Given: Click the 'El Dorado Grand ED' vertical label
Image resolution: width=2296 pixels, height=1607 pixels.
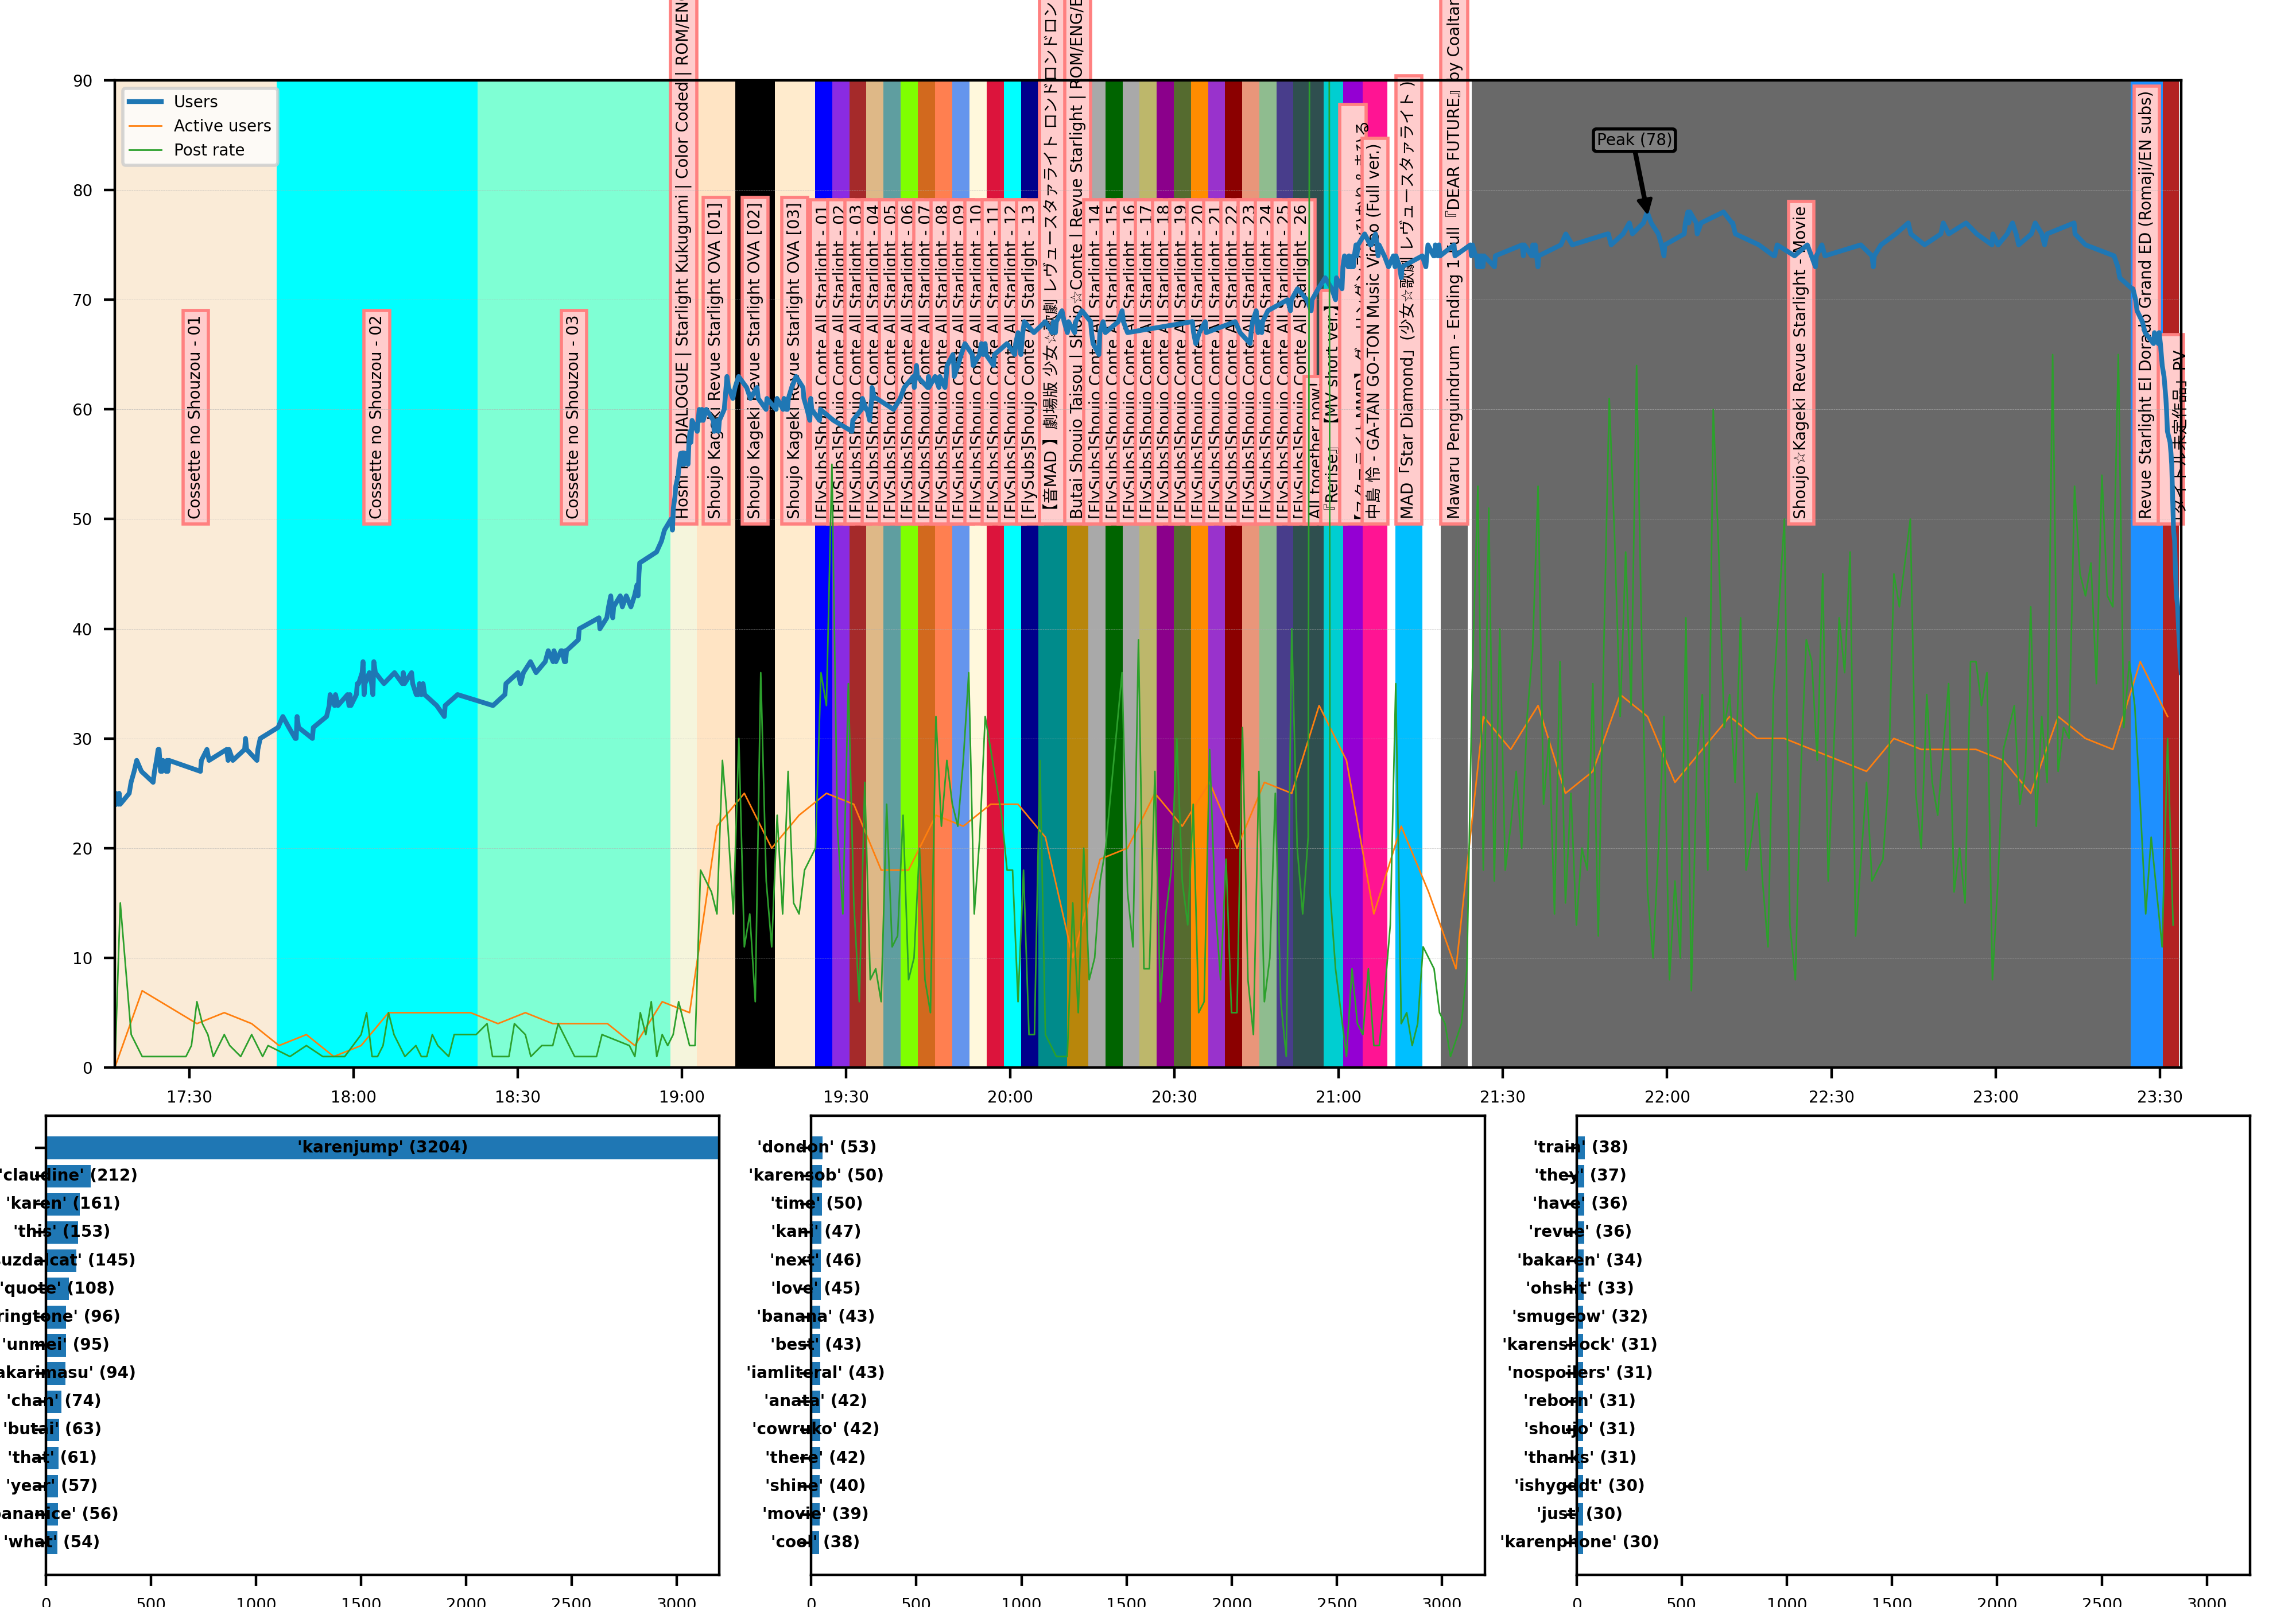Looking at the screenshot, I should 2145,305.
